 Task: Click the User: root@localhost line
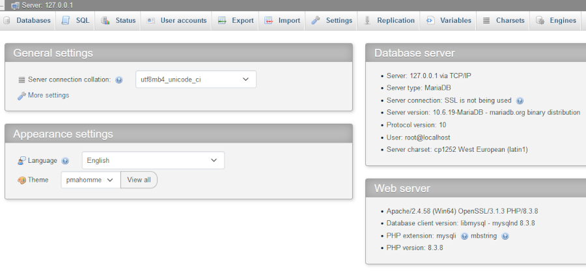418,137
